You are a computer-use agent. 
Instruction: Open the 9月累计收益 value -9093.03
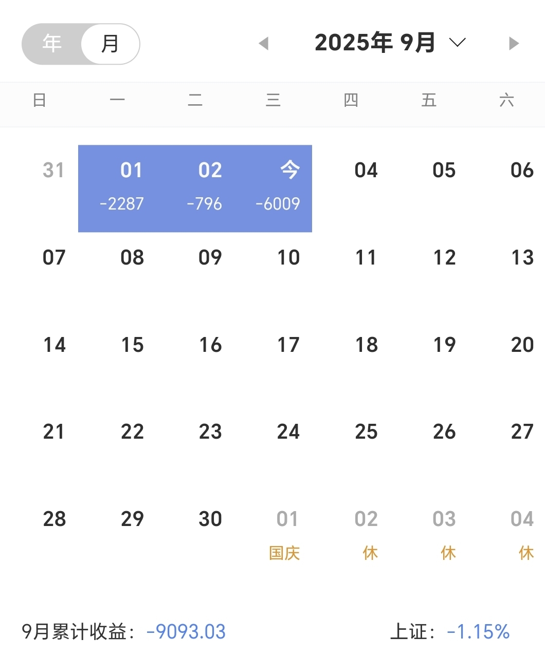[186, 631]
